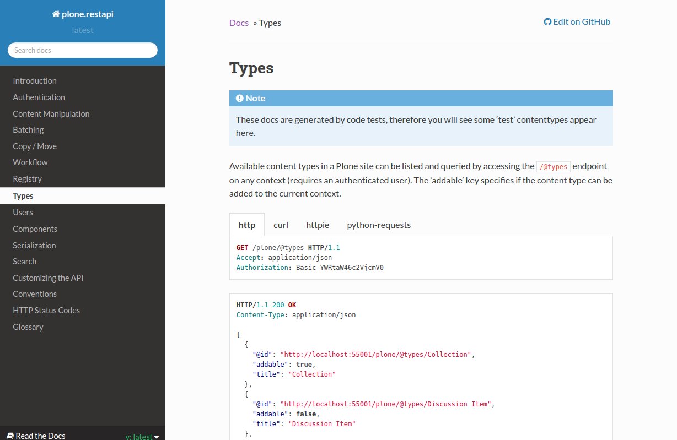Select the http code tab
This screenshot has width=677, height=440.
coord(247,225)
